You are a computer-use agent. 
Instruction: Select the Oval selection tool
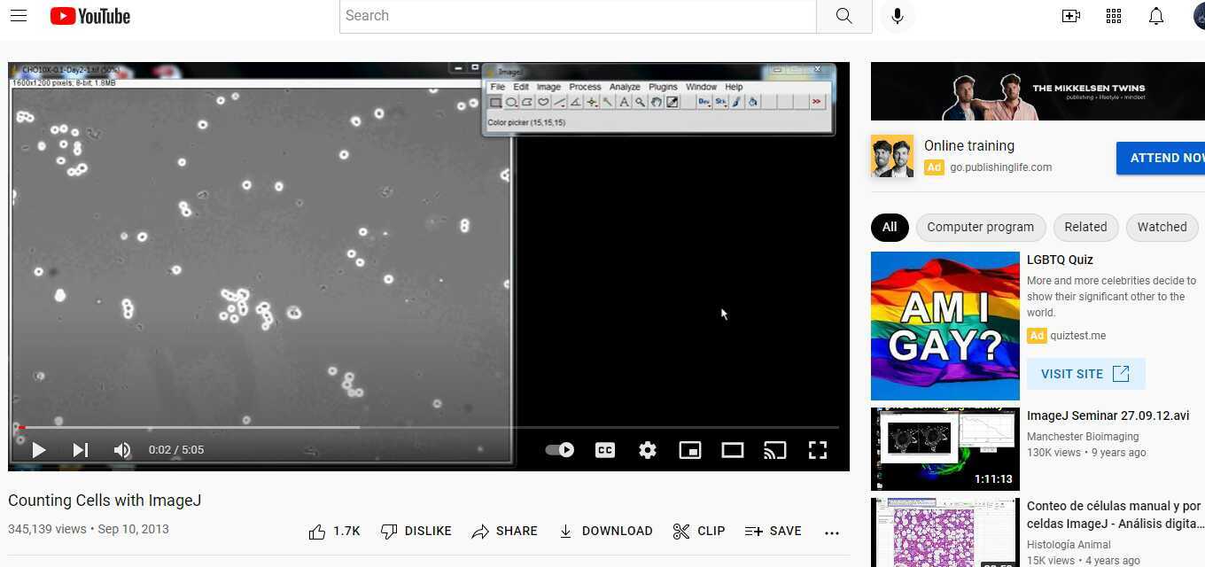pyautogui.click(x=511, y=102)
